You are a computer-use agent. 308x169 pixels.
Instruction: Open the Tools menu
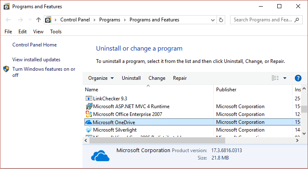click(56, 32)
